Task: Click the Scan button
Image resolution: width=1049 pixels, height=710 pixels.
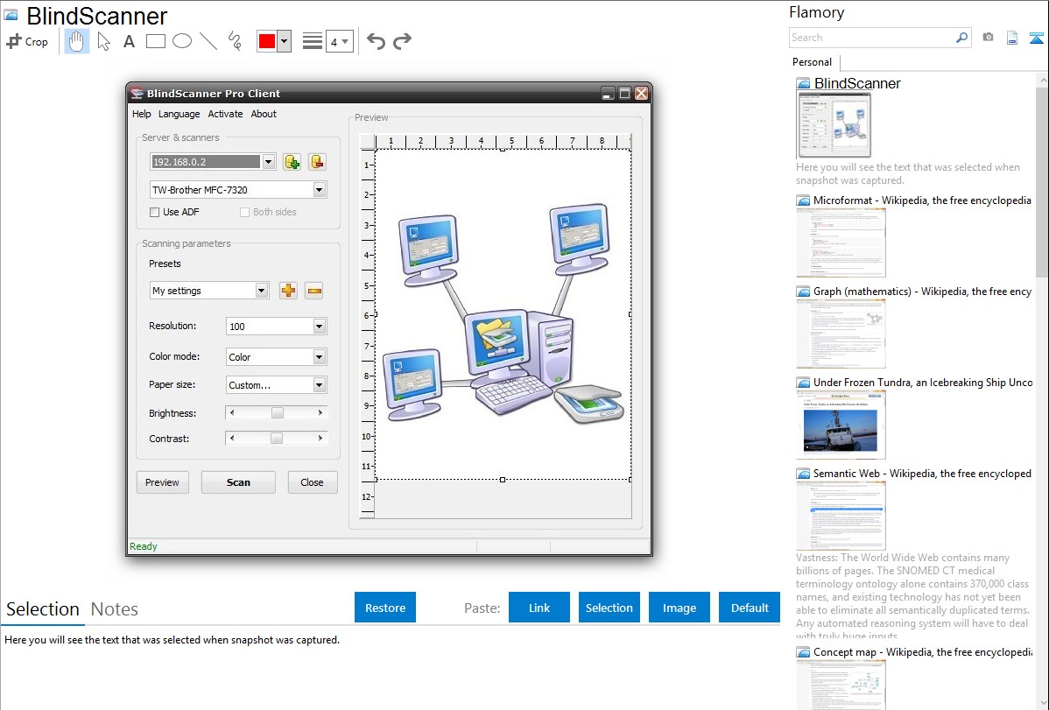Action: (x=238, y=482)
